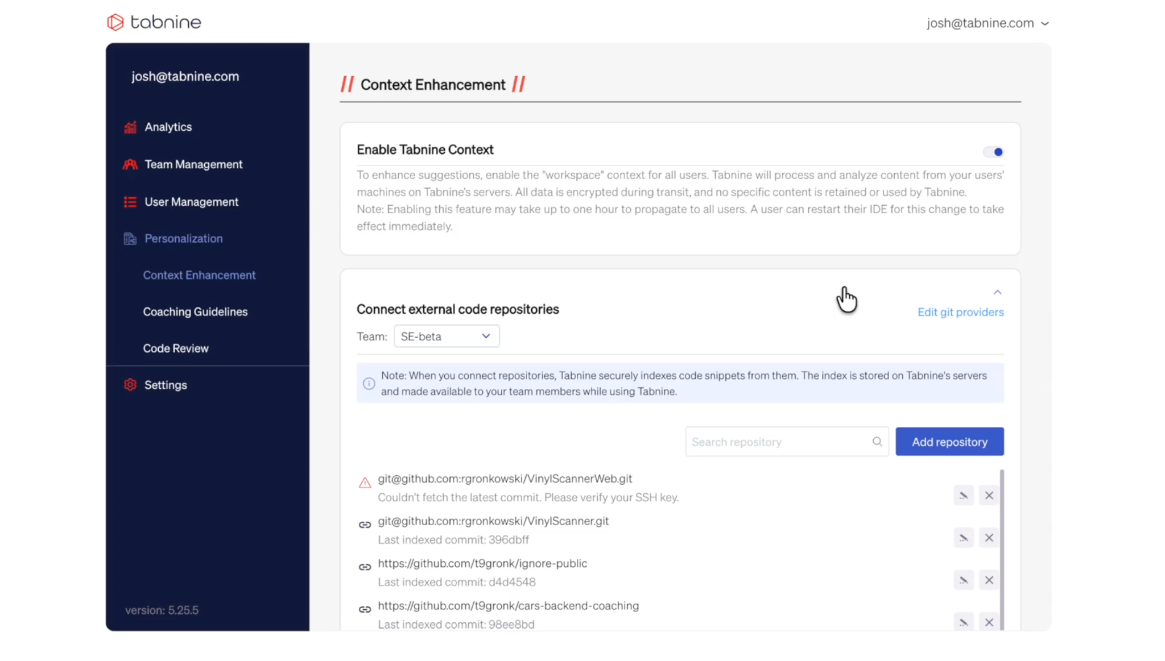Open Analytics via its chart icon
The image size is (1165, 661).
tap(130, 127)
